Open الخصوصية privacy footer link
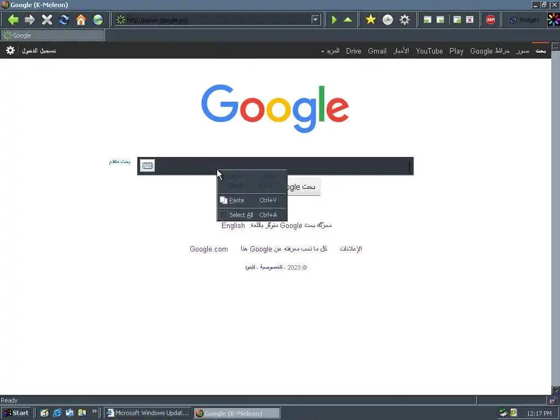This screenshot has width=560, height=420. pos(271,267)
